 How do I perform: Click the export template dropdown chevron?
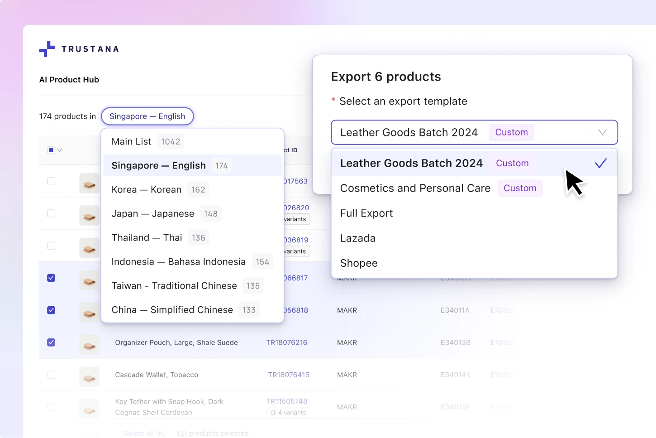click(602, 132)
